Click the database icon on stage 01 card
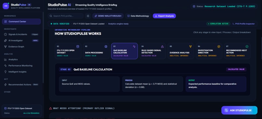Image resolution: width=262 pixels, height=119 pixels. [78, 46]
